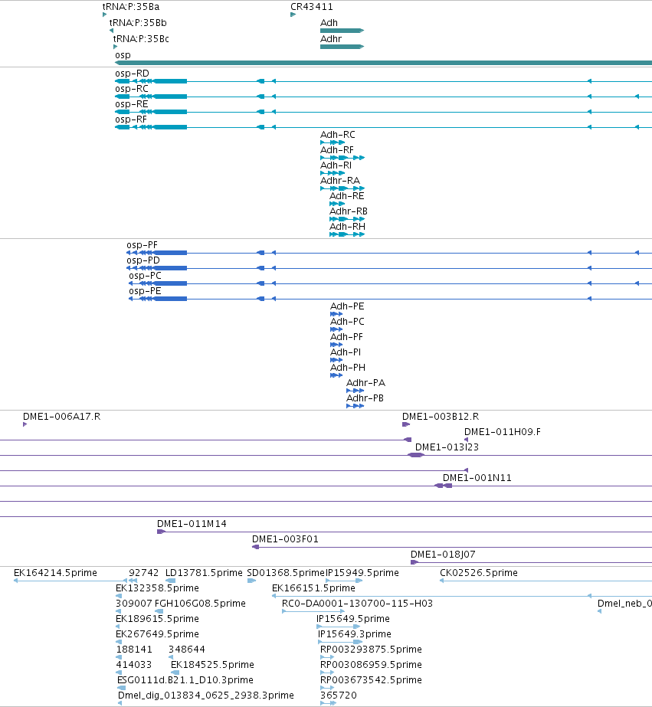Select the DME1-003F01 clone label
The image size is (652, 707).
286,539
